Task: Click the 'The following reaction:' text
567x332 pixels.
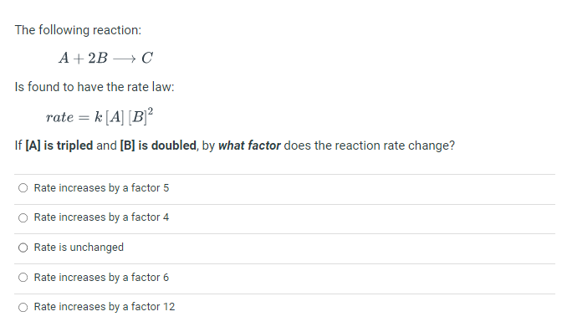Action: [x=78, y=30]
